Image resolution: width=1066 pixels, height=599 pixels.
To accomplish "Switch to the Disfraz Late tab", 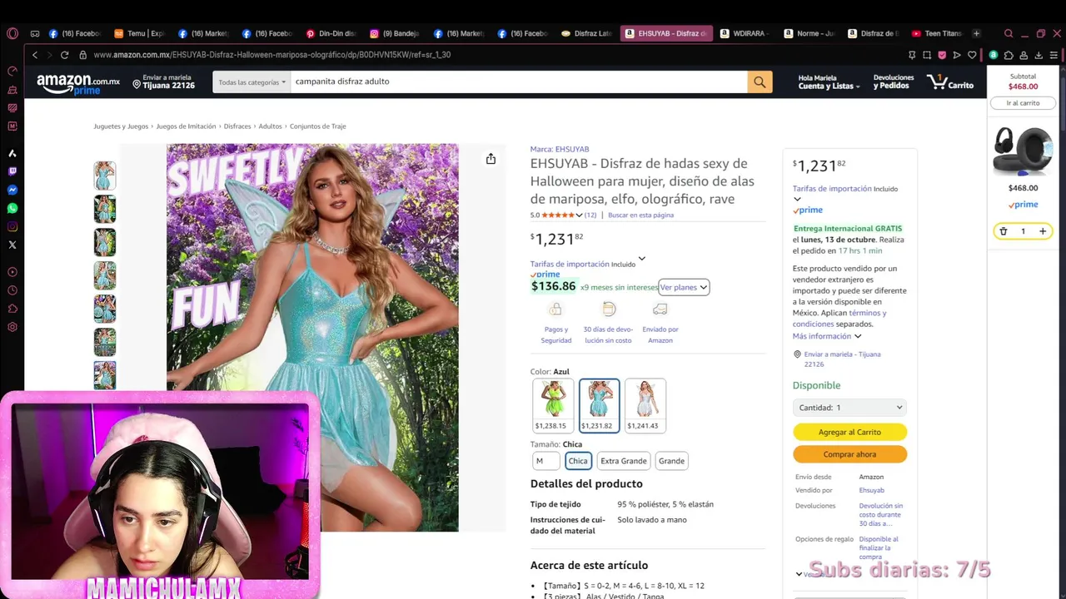I will coord(587,33).
